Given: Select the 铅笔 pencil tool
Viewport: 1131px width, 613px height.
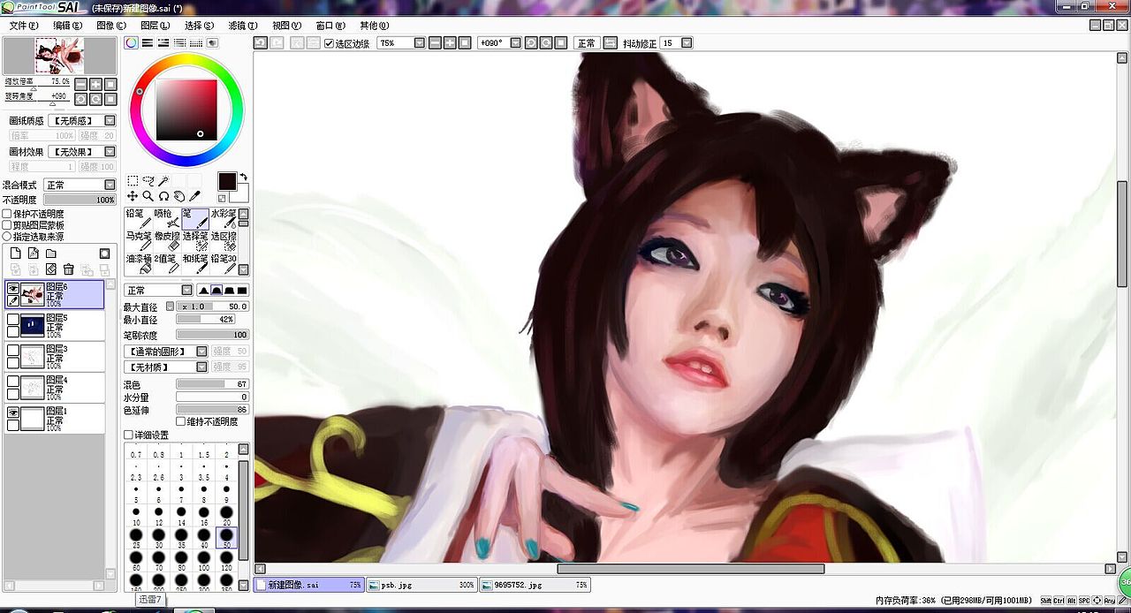Looking at the screenshot, I should pyautogui.click(x=137, y=218).
